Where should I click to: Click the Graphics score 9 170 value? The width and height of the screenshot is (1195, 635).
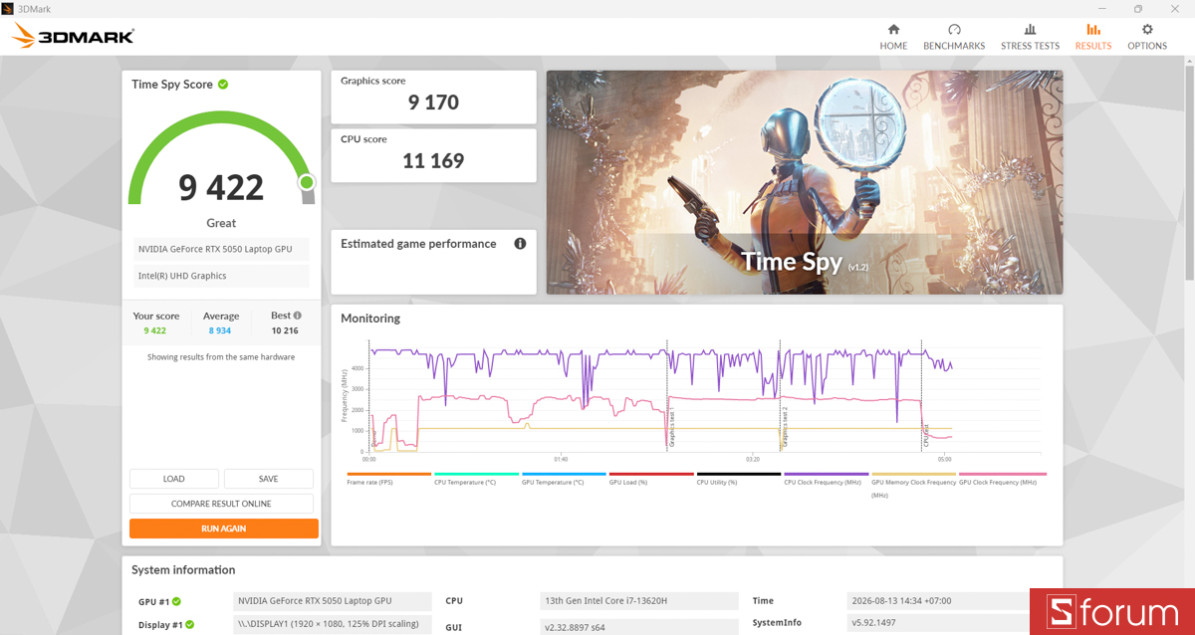tap(433, 102)
